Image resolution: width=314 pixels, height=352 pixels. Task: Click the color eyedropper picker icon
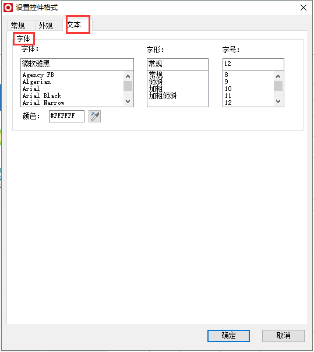point(94,117)
